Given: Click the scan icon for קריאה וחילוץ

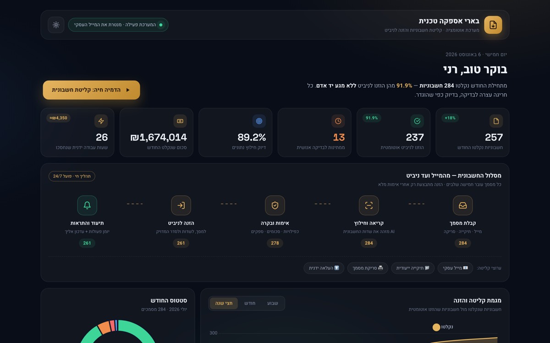Looking at the screenshot, I should point(369,205).
